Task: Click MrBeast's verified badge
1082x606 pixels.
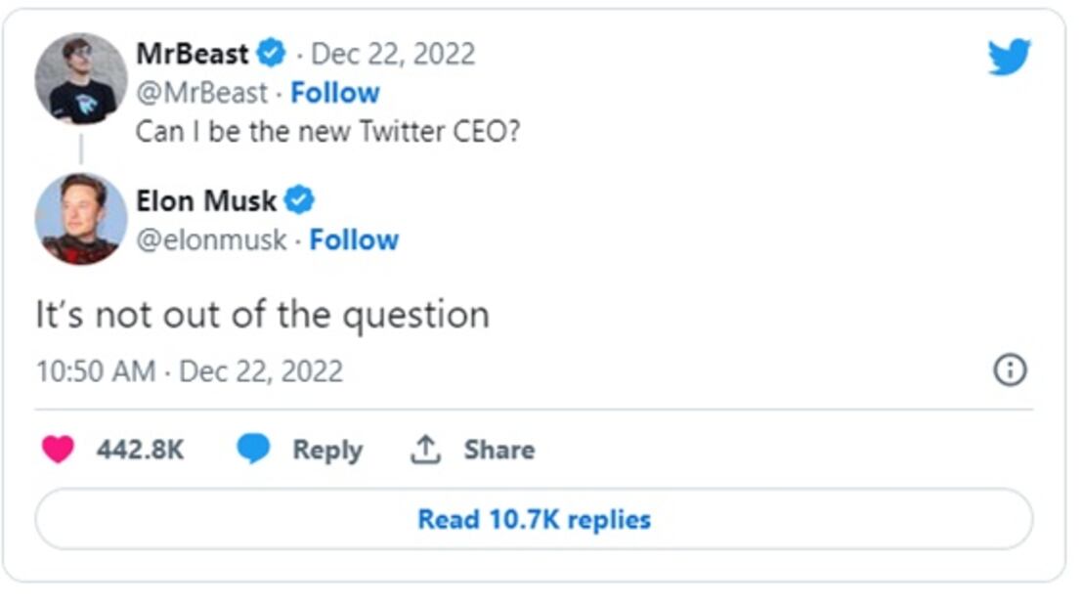Action: pyautogui.click(x=270, y=54)
